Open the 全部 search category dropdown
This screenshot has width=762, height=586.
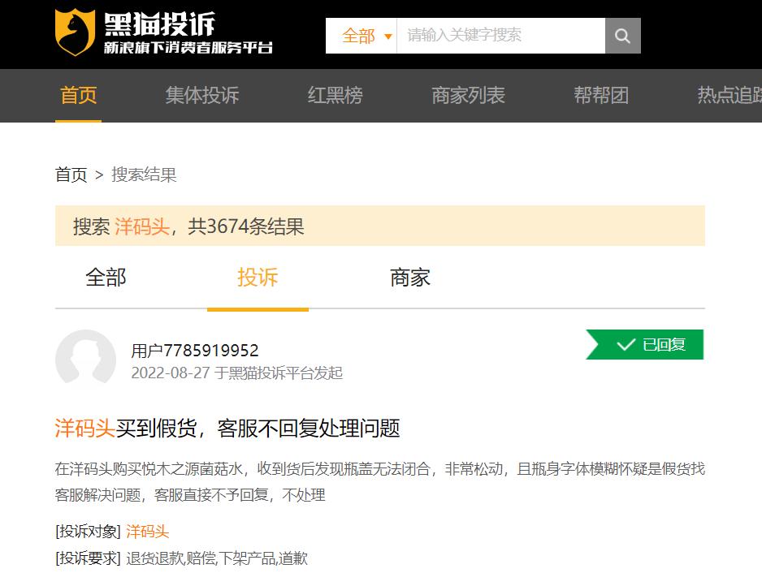click(x=362, y=36)
